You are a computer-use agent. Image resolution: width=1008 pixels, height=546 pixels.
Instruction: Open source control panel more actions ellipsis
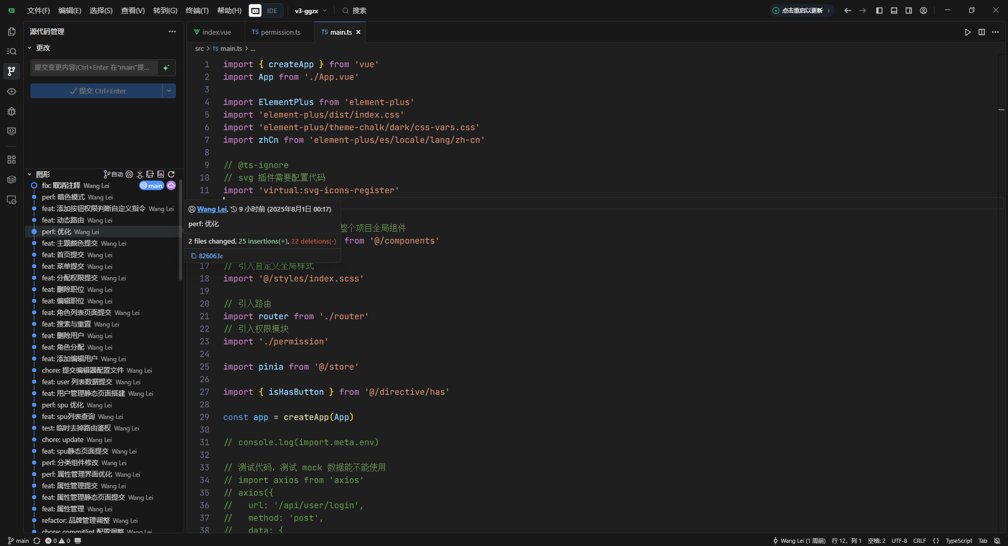tap(172, 31)
